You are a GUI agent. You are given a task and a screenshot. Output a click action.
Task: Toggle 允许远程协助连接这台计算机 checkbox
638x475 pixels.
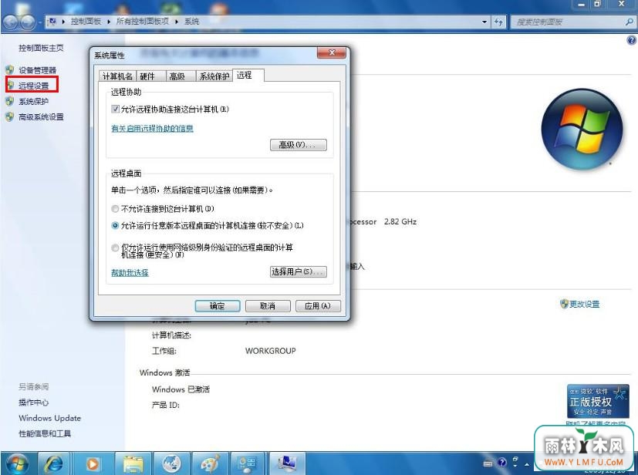115,109
